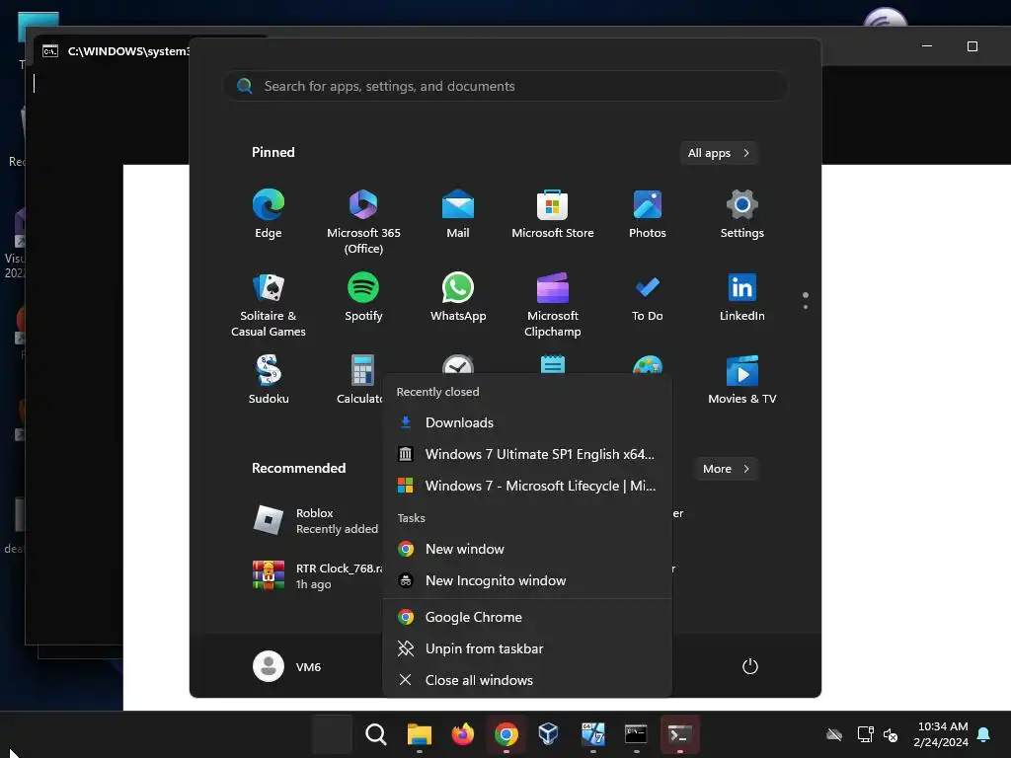Image resolution: width=1011 pixels, height=758 pixels.
Task: Choose Close all windows
Action: (527, 681)
